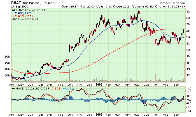
Task: Click the volume bars icon in legend
Action: tap(13, 19)
